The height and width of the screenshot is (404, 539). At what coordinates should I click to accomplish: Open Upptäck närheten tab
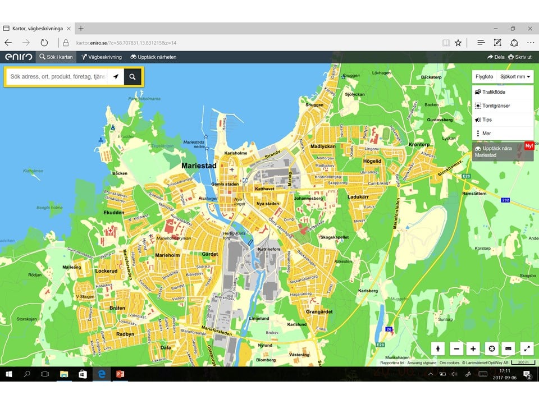pyautogui.click(x=153, y=57)
